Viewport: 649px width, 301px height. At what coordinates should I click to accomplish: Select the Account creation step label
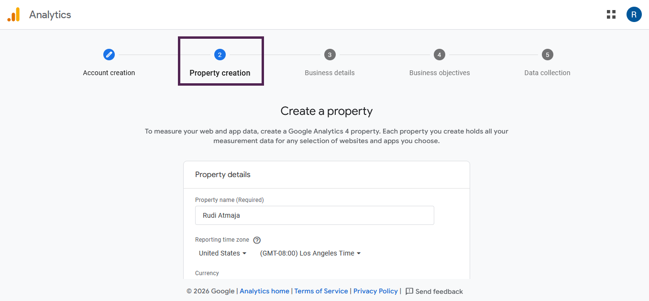[x=109, y=73]
